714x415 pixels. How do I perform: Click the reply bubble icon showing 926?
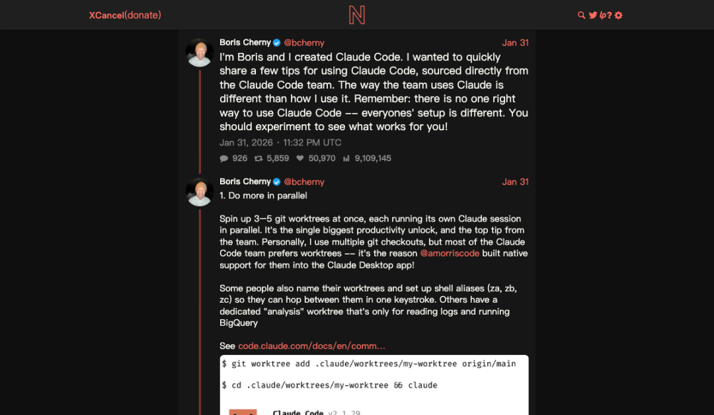pyautogui.click(x=225, y=158)
